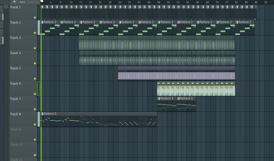Open menu icon of Pattern 2 clip at bar 17
This screenshot has height=161, width=274.
[x=81, y=22]
